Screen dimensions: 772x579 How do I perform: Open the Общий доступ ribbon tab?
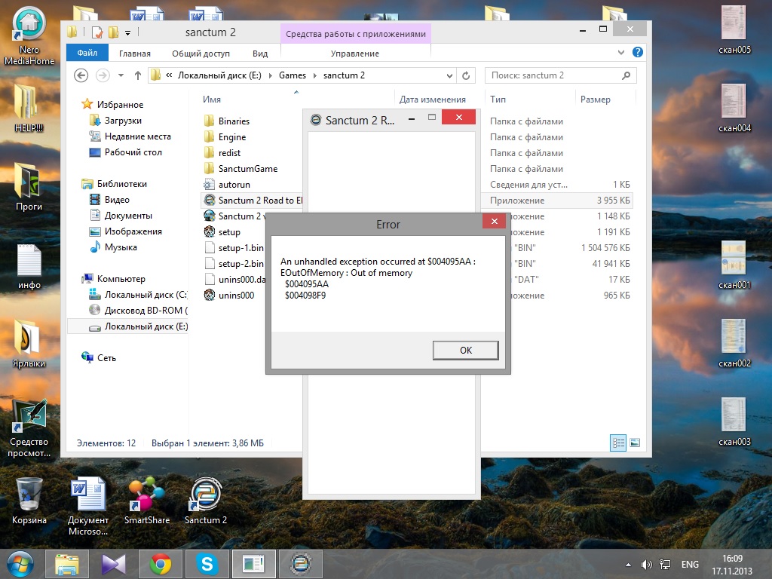pos(201,54)
